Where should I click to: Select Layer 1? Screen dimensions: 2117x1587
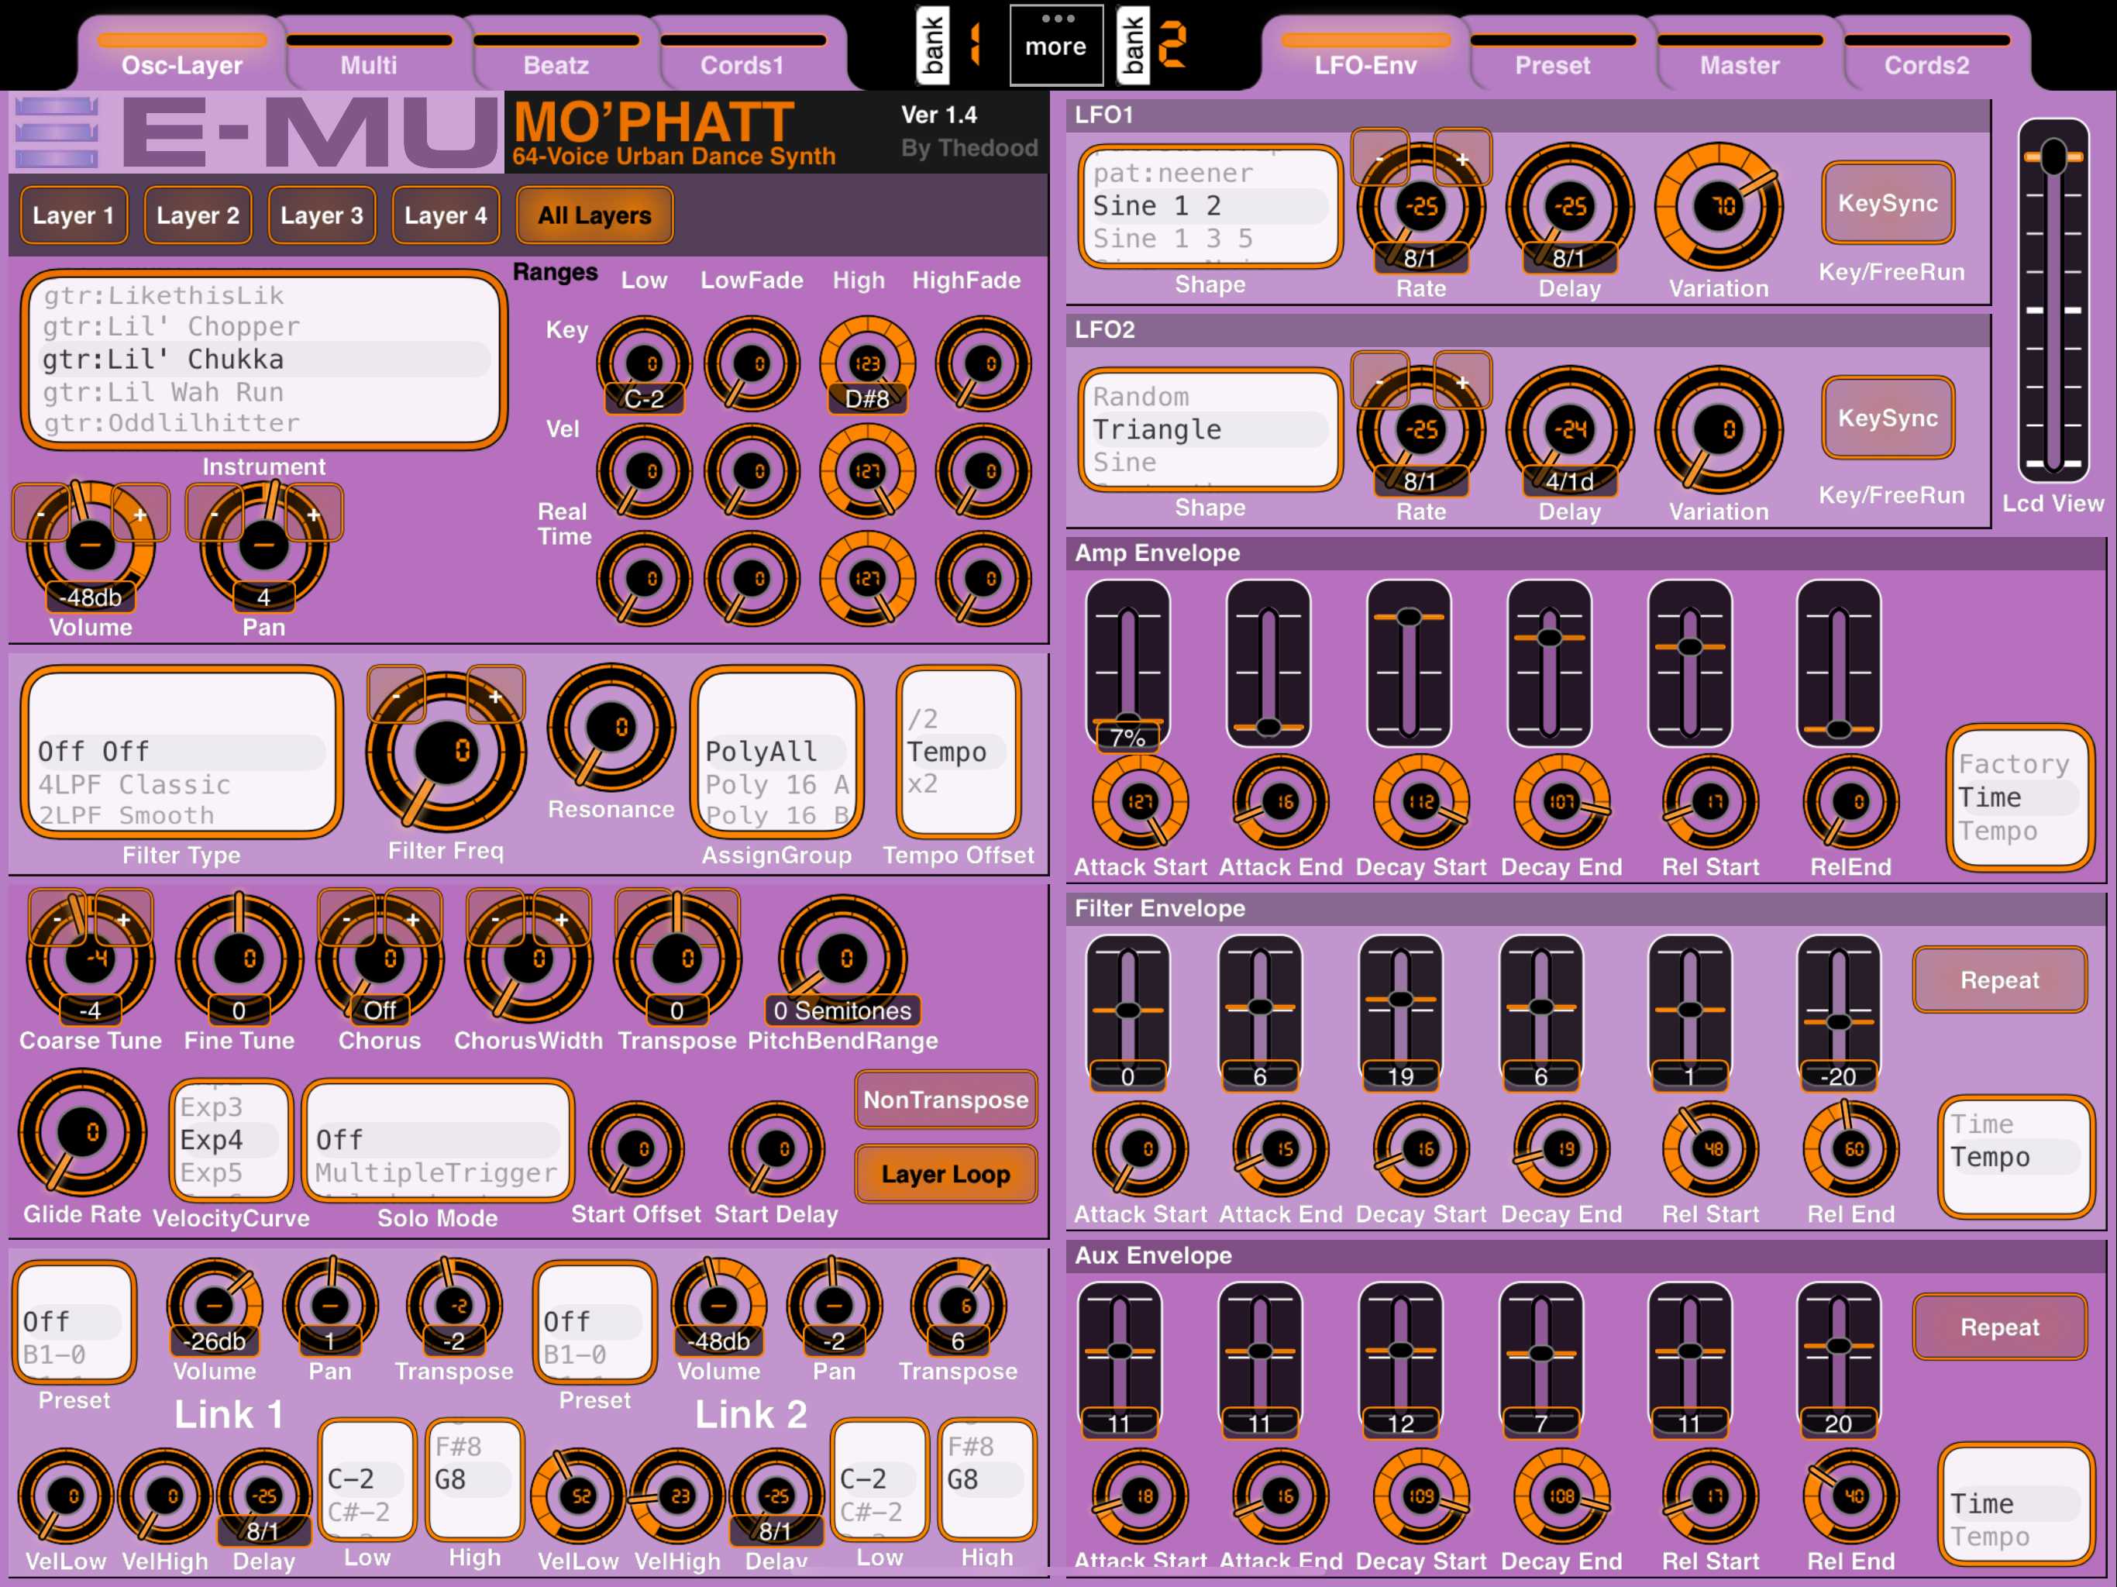(x=74, y=215)
